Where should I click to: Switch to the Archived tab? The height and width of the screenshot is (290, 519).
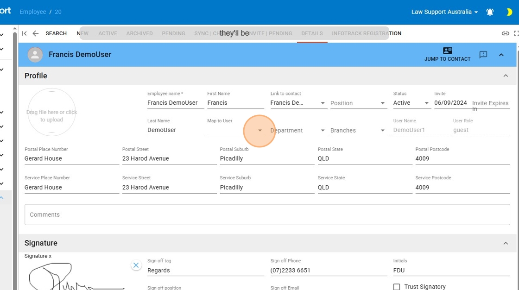coord(139,33)
